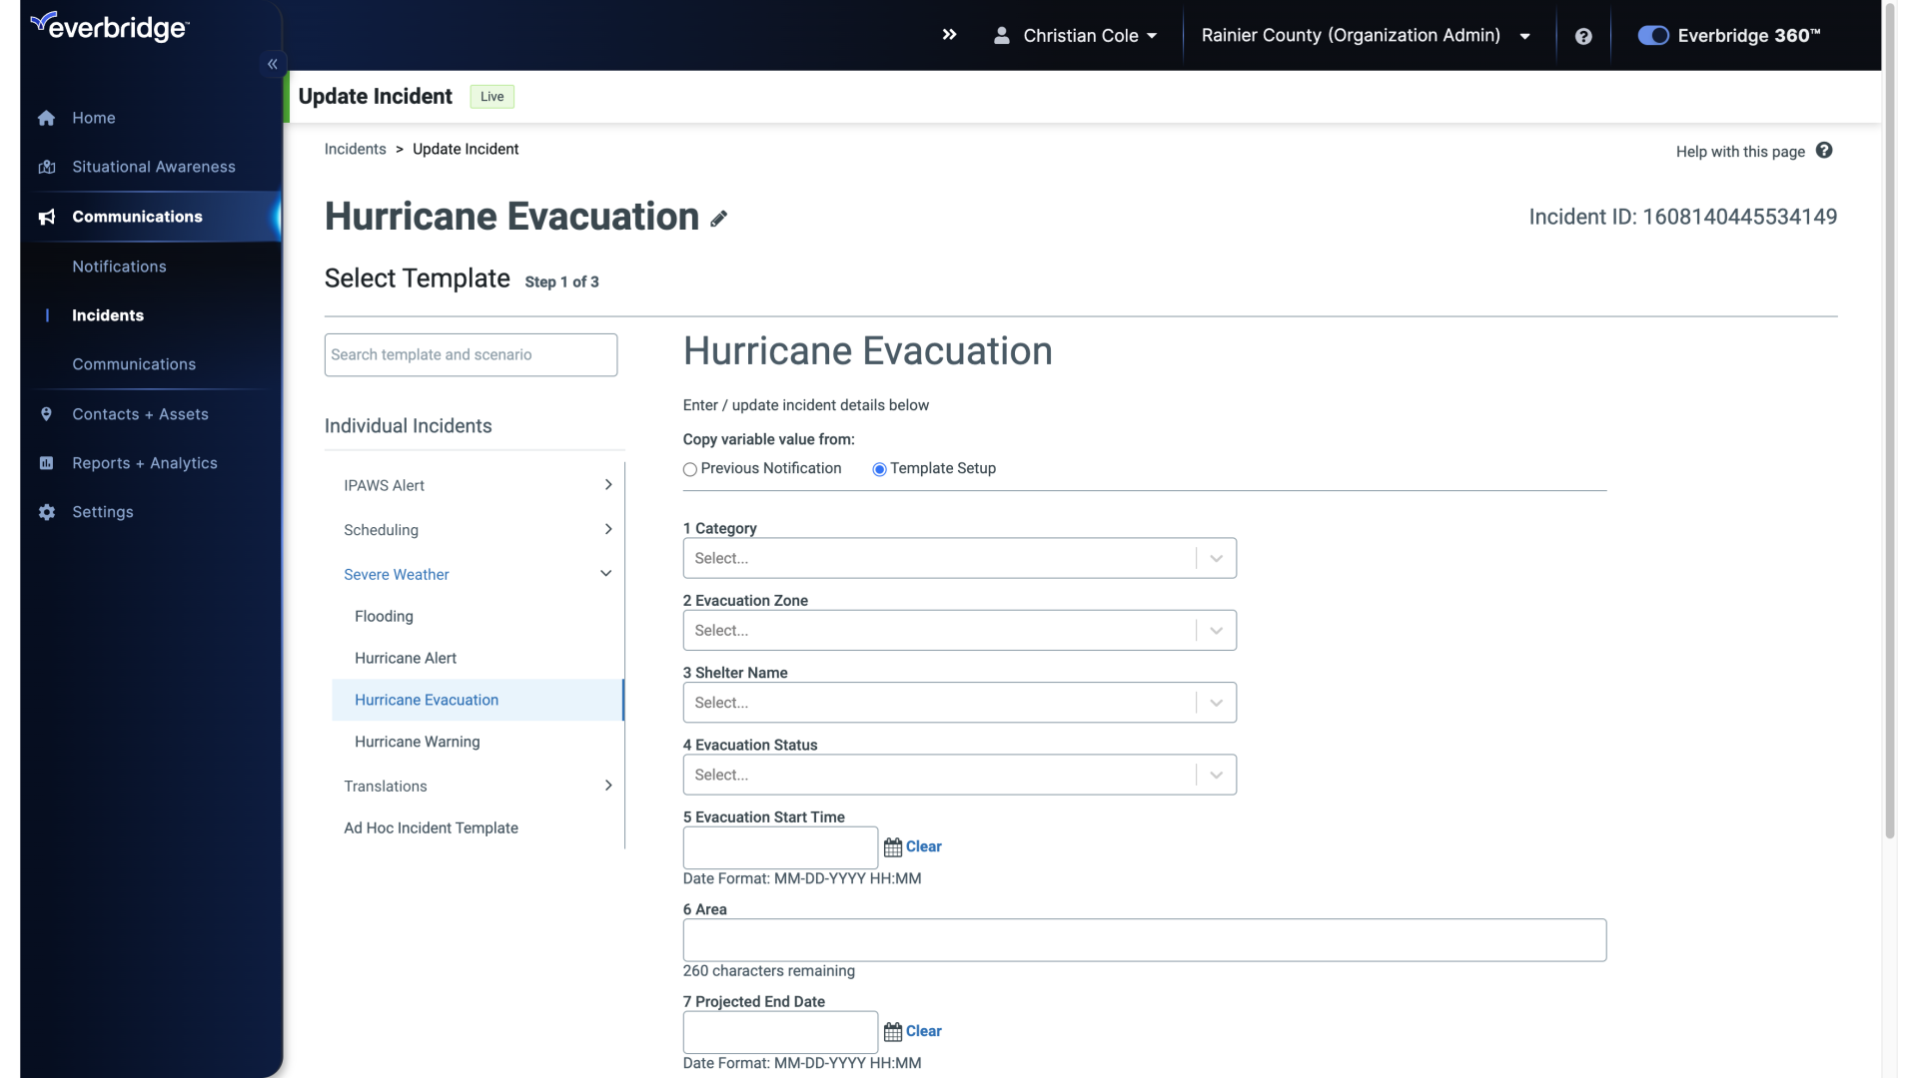Click the Situational Awareness icon

(47, 167)
